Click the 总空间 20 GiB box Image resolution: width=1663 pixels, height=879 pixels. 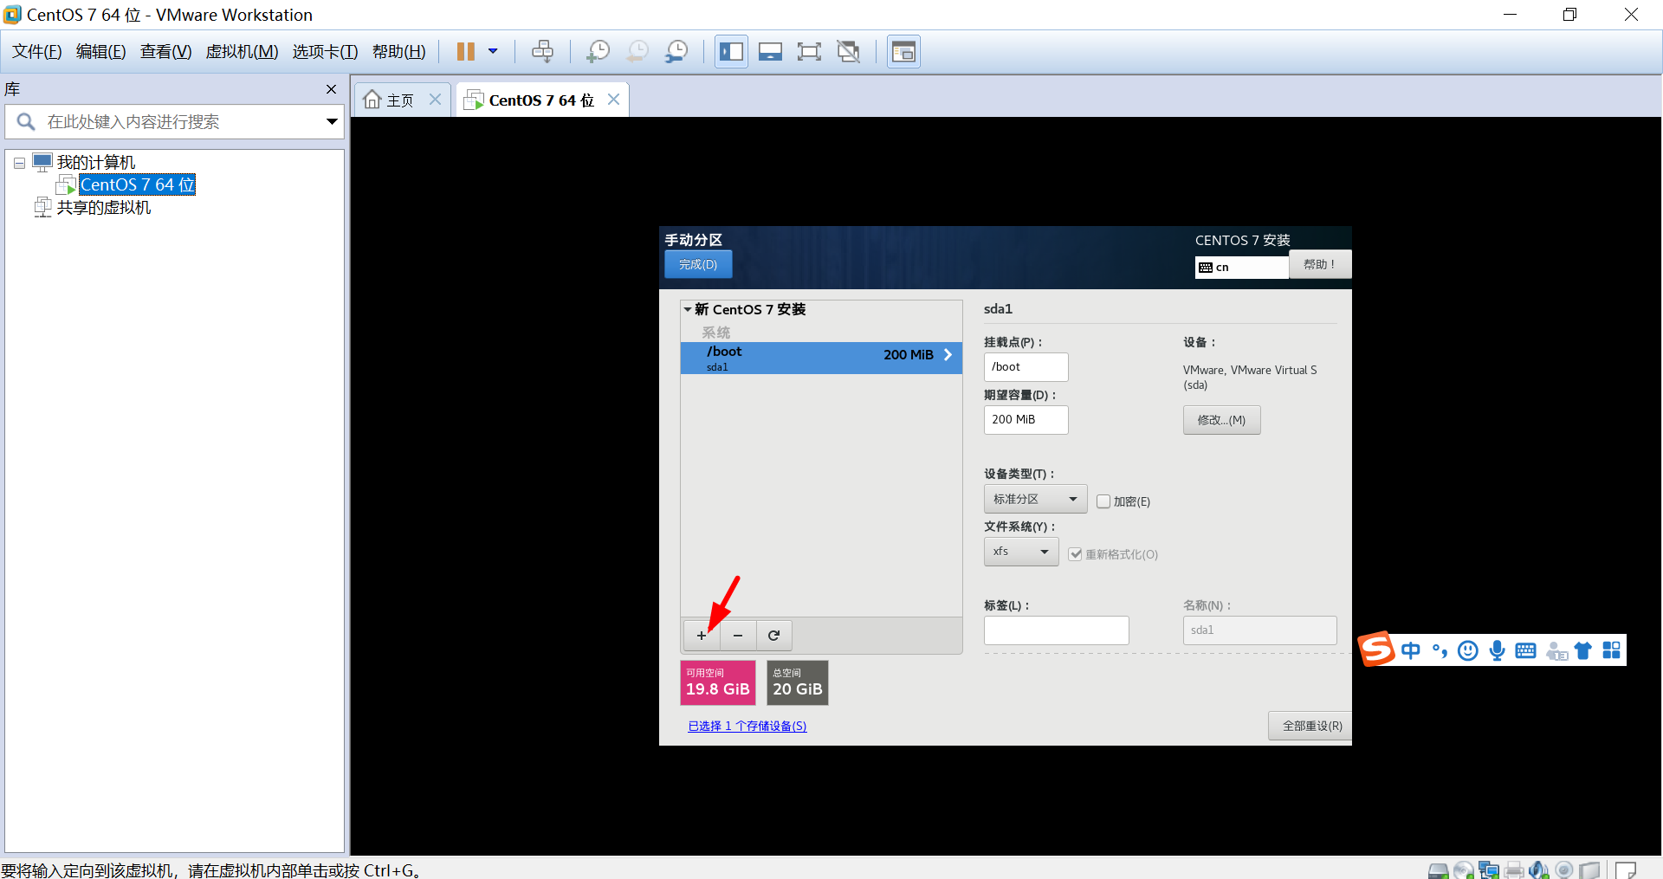click(797, 682)
